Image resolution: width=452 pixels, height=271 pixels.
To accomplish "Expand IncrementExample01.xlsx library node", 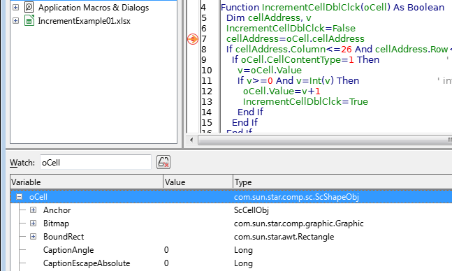I will (16, 21).
